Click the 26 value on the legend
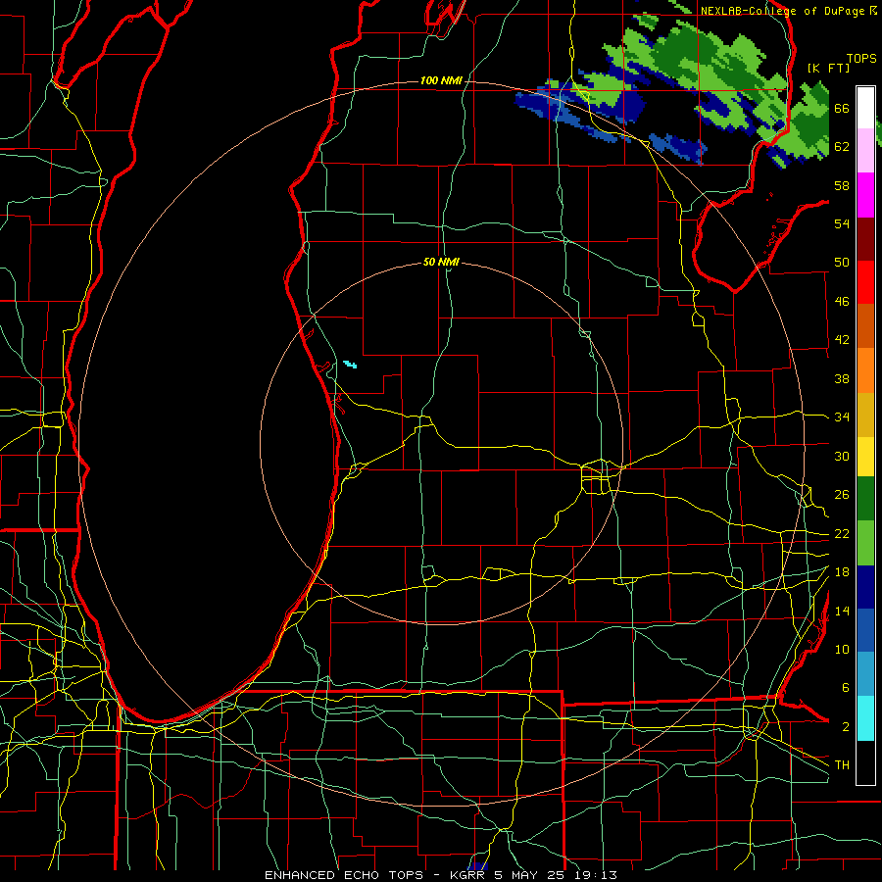Screen dimensions: 882x882 [x=842, y=495]
